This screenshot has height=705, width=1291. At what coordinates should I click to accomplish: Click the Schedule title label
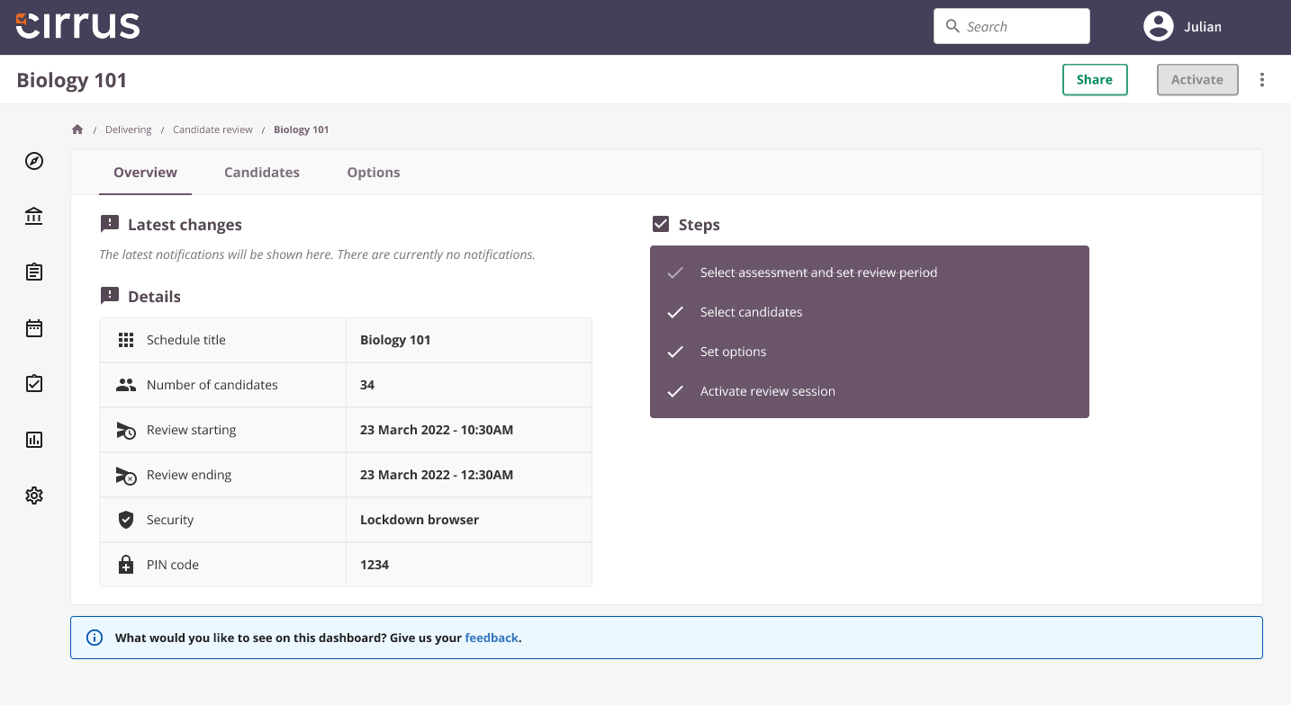click(186, 340)
